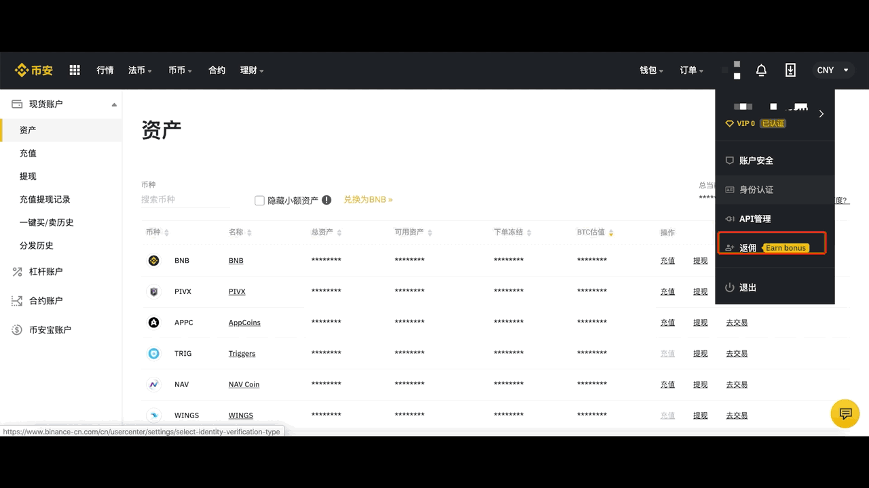Click 去交易 in the WINGS row
The height and width of the screenshot is (488, 869).
[x=737, y=415]
